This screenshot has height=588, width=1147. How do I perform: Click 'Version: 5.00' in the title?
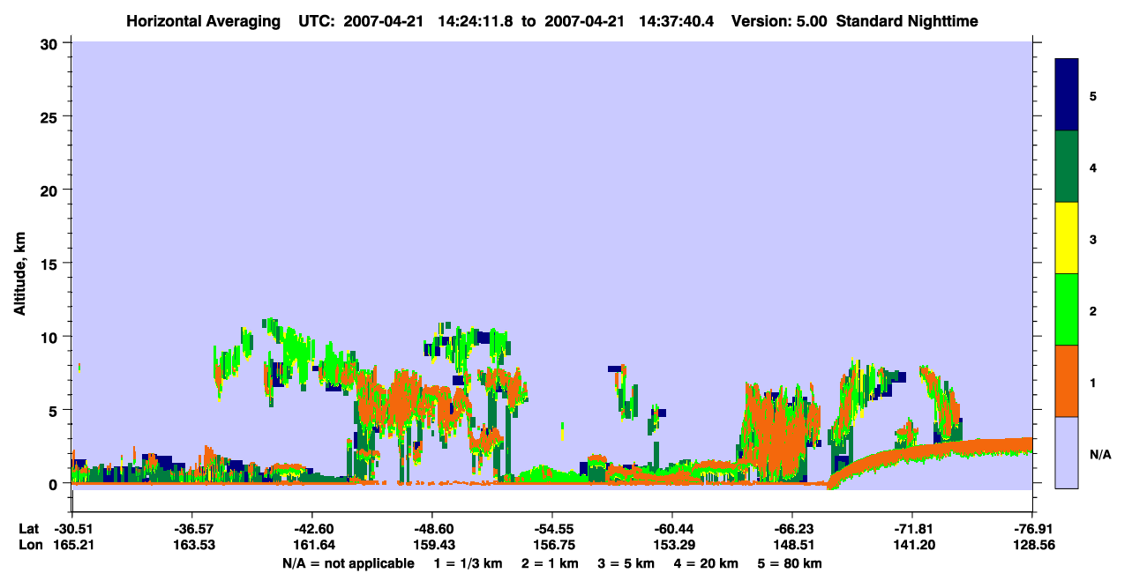[779, 20]
